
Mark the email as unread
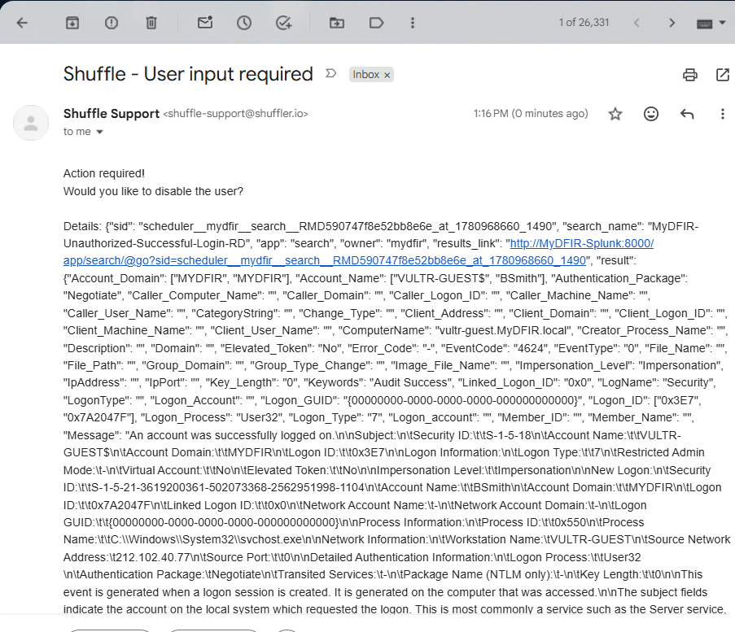pos(205,23)
